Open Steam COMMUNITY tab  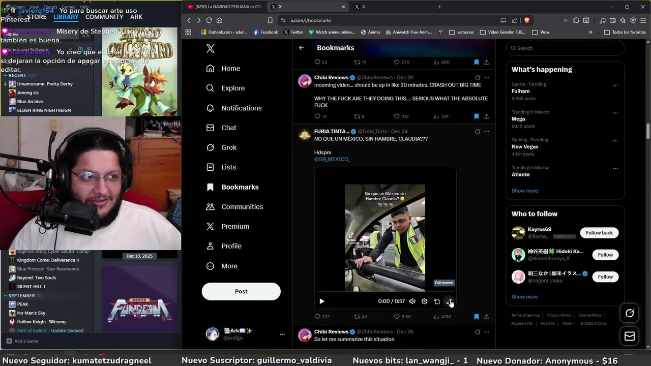pyautogui.click(x=104, y=17)
